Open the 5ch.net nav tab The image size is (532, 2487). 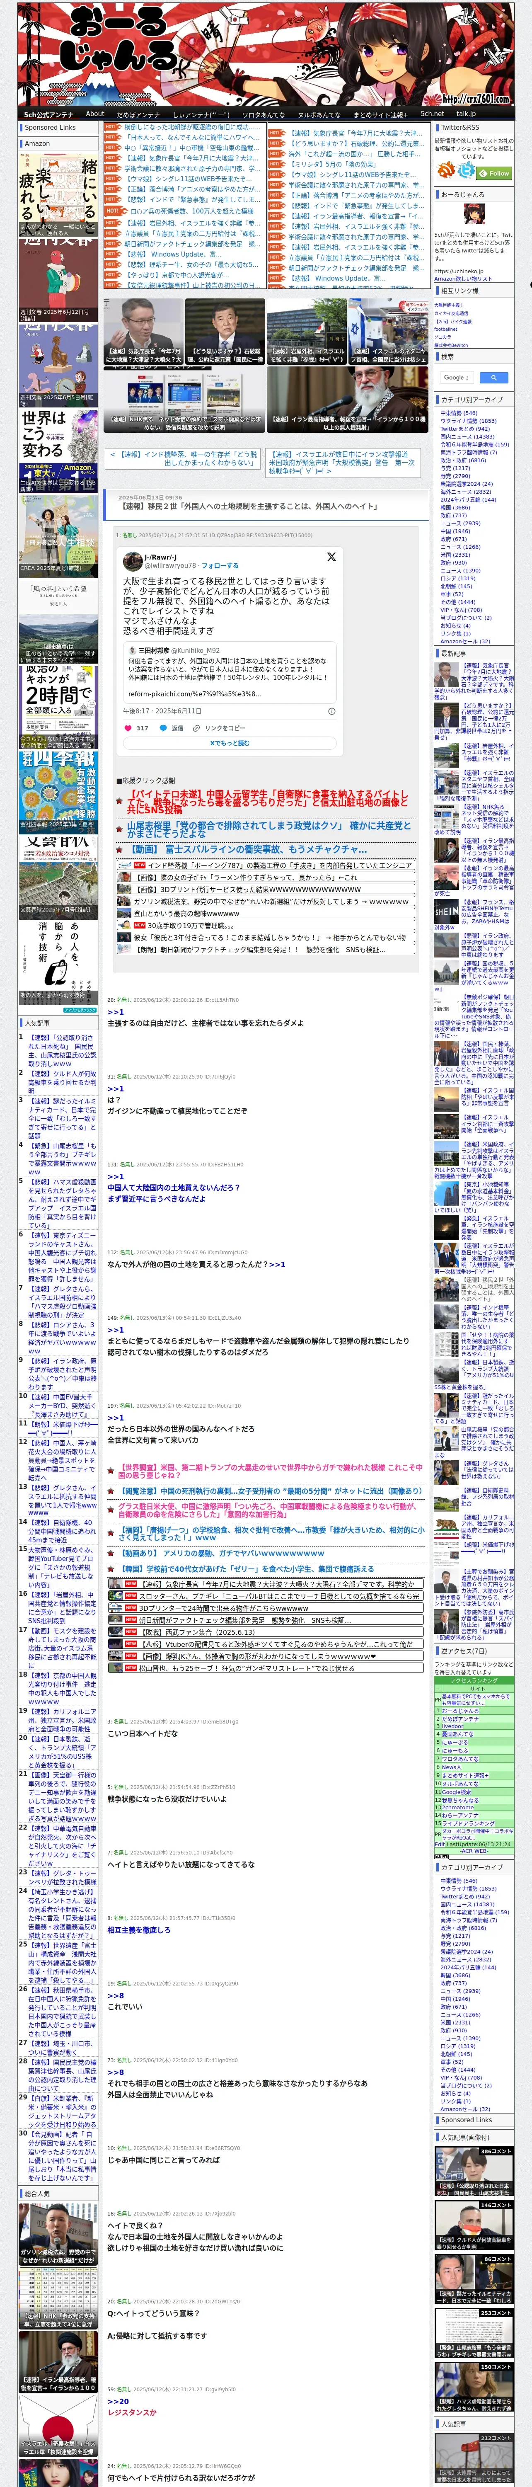coord(433,114)
